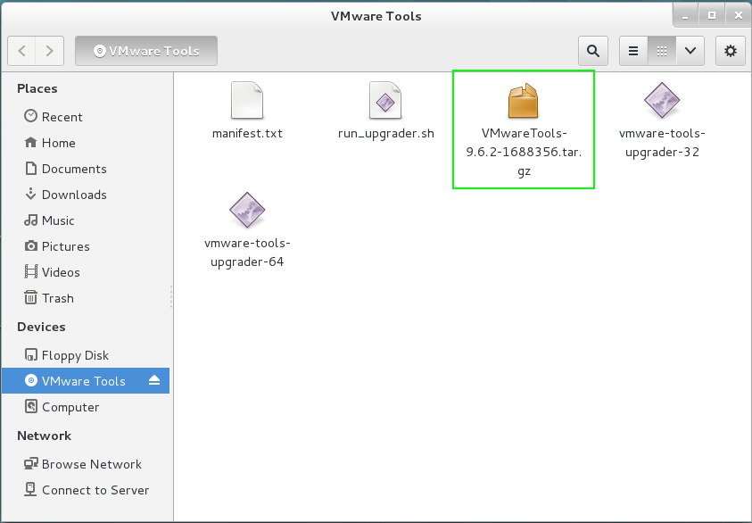Select the vmware-tools-upgrader-64 icon
This screenshot has height=523, width=752.
tap(247, 210)
